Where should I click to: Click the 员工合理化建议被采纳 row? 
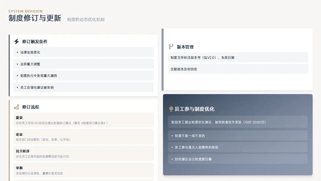tap(84, 87)
